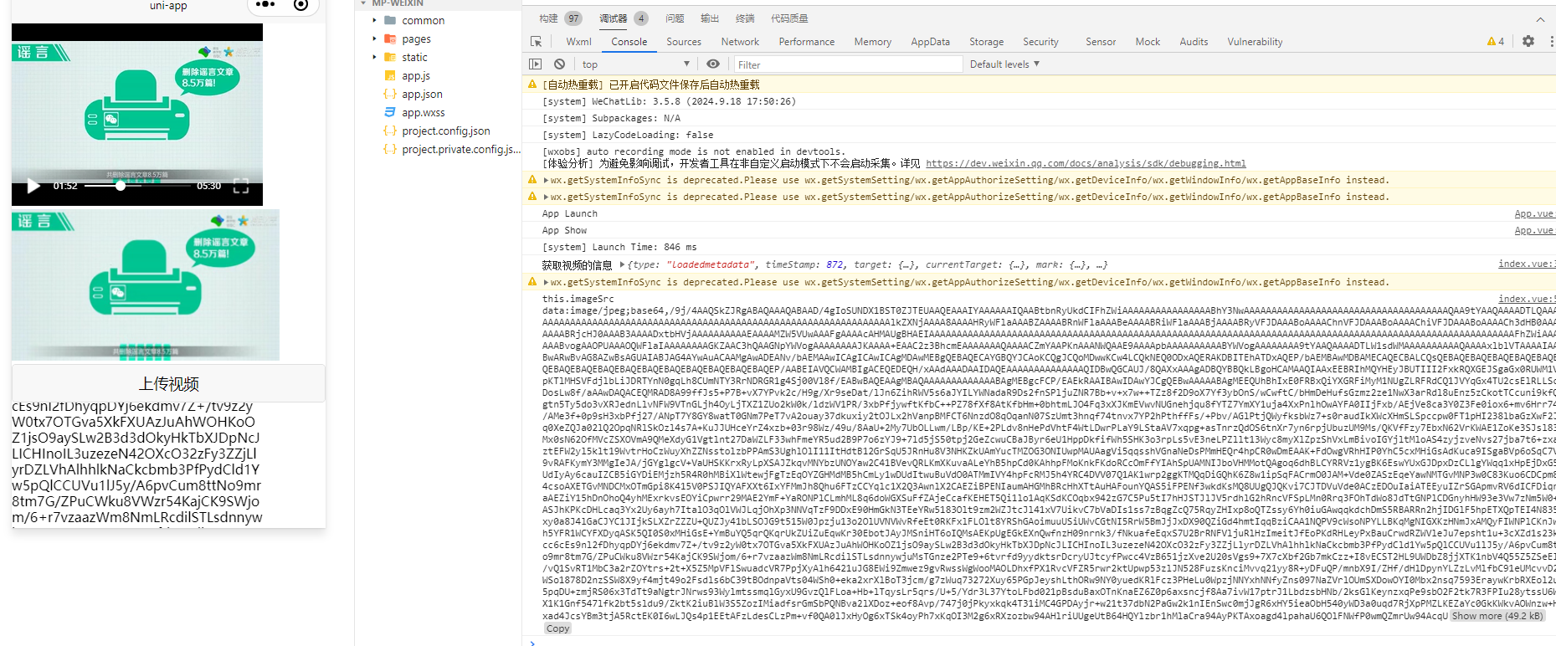Viewport: 1556px width, 646px height.
Task: Click the app.wxss file icon
Action: coord(390,112)
